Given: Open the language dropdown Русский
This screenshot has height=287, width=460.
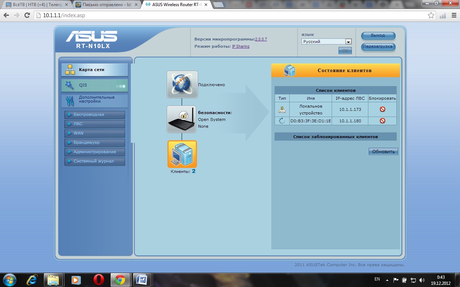Looking at the screenshot, I should [x=326, y=42].
